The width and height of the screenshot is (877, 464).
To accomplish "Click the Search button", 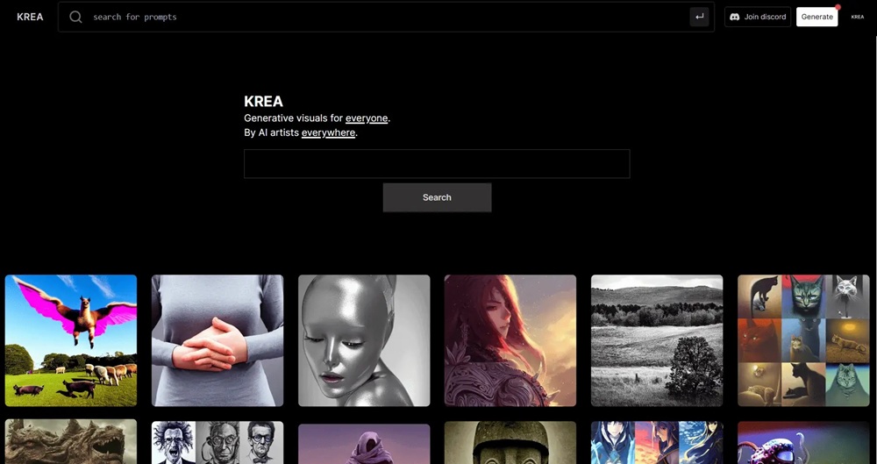I will click(437, 197).
